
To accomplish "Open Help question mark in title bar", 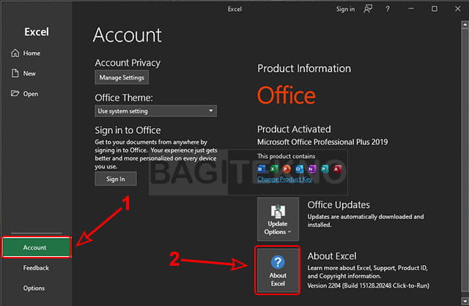I will point(388,9).
